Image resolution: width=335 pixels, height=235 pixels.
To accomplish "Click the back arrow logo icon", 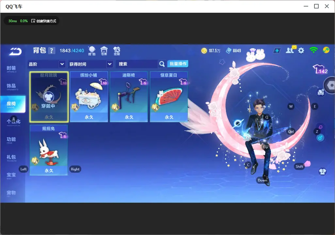I will pyautogui.click(x=15, y=52).
